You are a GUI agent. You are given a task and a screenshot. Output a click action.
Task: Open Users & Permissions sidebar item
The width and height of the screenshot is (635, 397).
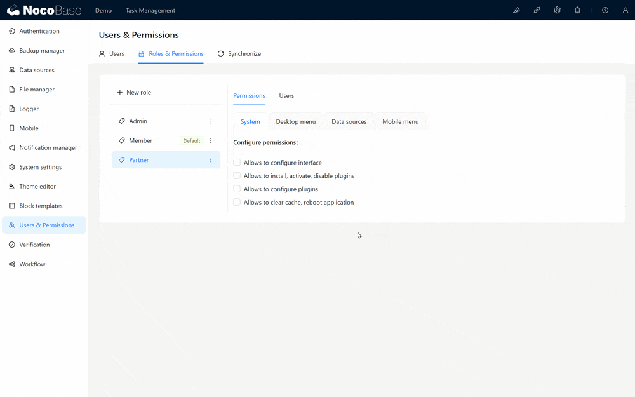(44, 225)
